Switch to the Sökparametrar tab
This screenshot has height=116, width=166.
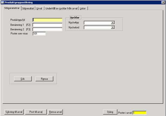12,8
